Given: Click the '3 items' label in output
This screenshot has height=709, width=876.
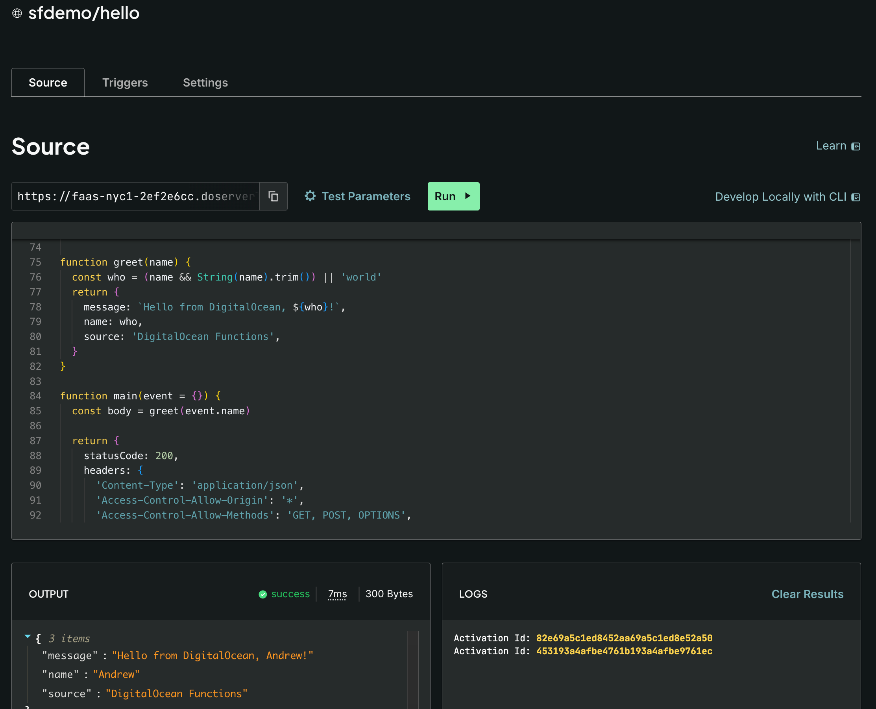Looking at the screenshot, I should point(69,638).
